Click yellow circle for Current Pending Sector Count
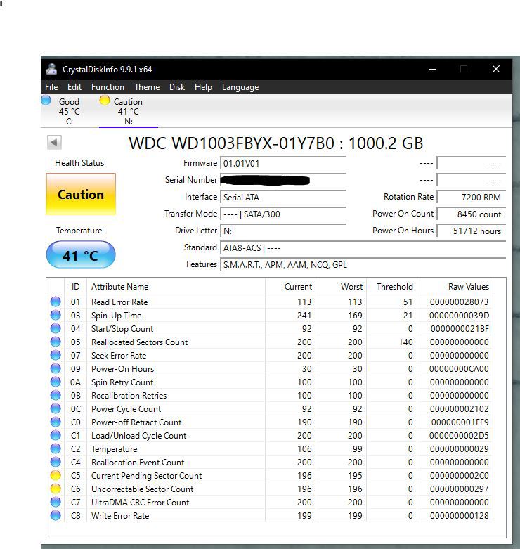 56,475
